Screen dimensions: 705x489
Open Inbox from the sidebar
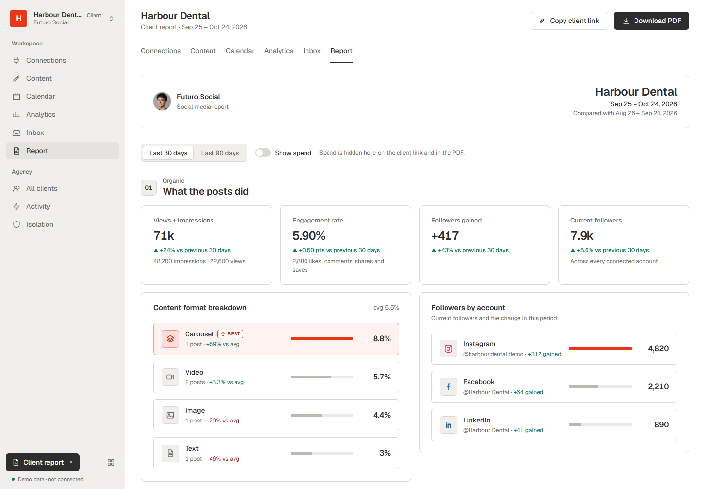(x=62, y=133)
